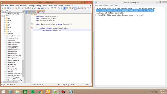Expand the pug folder in tree
Screen dimensions: 167x94
point(4,27)
